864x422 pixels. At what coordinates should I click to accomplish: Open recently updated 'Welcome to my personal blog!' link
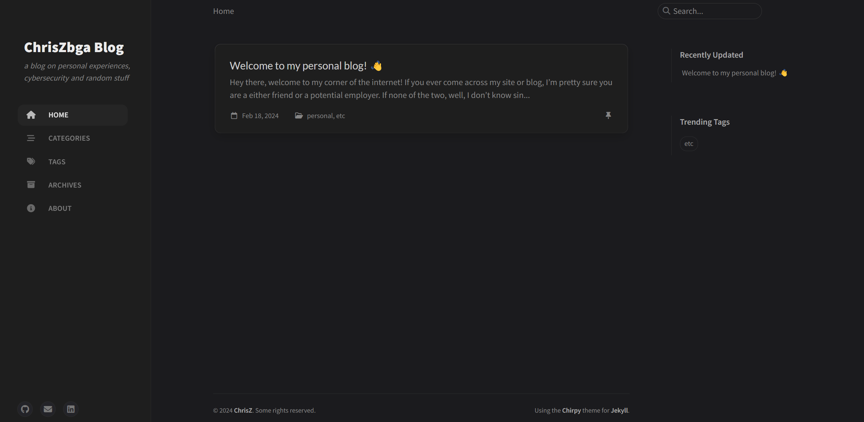[x=729, y=73]
